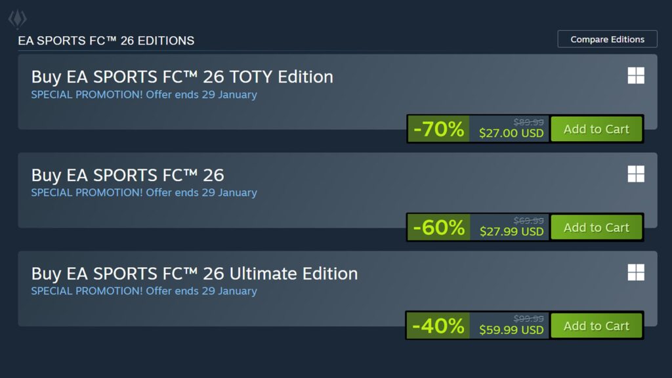The width and height of the screenshot is (672, 378).
Task: Click the $27.00 USD price
Action: coord(511,133)
